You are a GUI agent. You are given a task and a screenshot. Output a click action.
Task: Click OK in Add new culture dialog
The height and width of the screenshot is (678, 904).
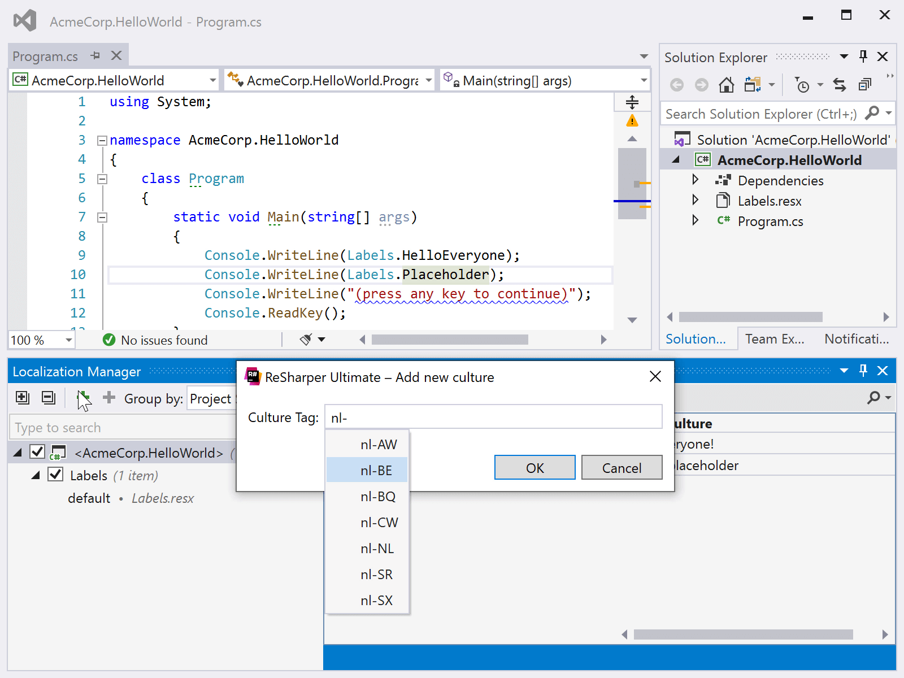[x=534, y=467]
